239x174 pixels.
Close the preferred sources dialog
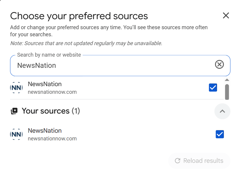pos(226,16)
